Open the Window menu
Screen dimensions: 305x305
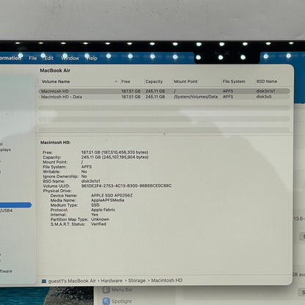coord(70,58)
